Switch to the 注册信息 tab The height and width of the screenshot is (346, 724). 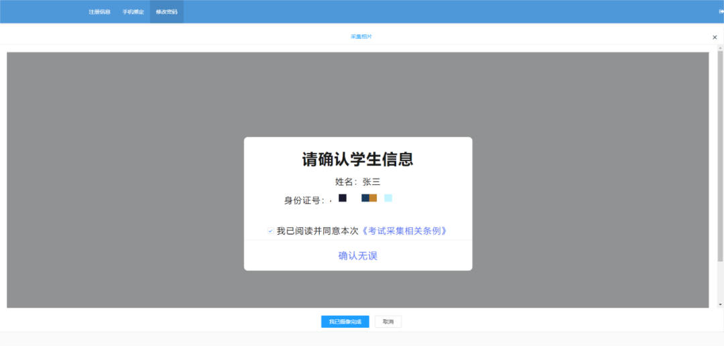(99, 12)
